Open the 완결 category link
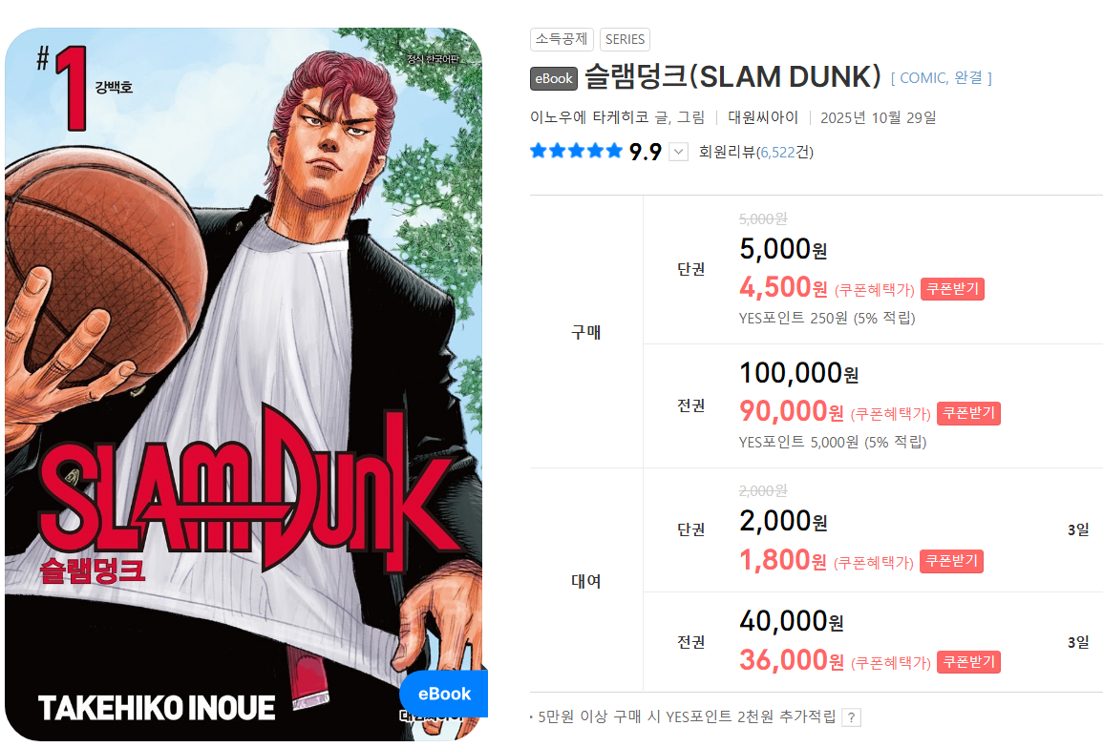 point(968,78)
